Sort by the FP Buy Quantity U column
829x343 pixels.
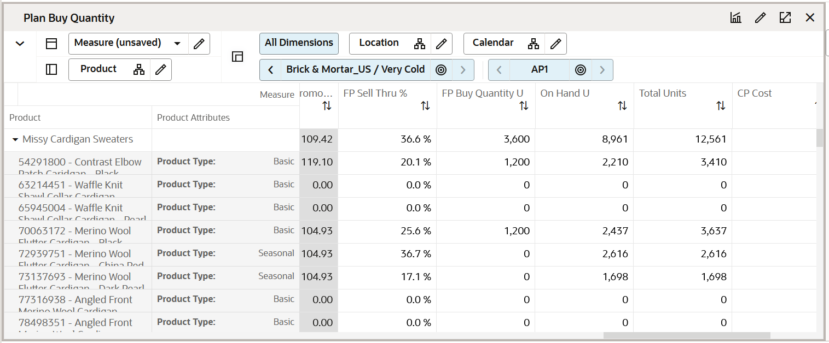(x=524, y=106)
